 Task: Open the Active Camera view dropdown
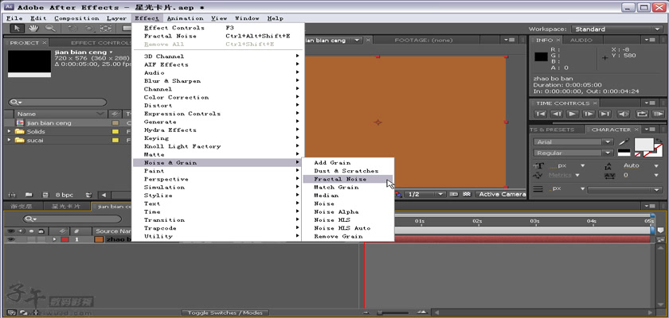point(500,194)
